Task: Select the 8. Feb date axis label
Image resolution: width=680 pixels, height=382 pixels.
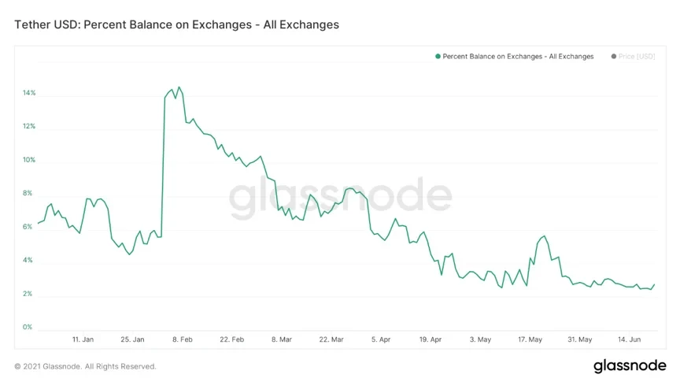Action: pos(182,339)
